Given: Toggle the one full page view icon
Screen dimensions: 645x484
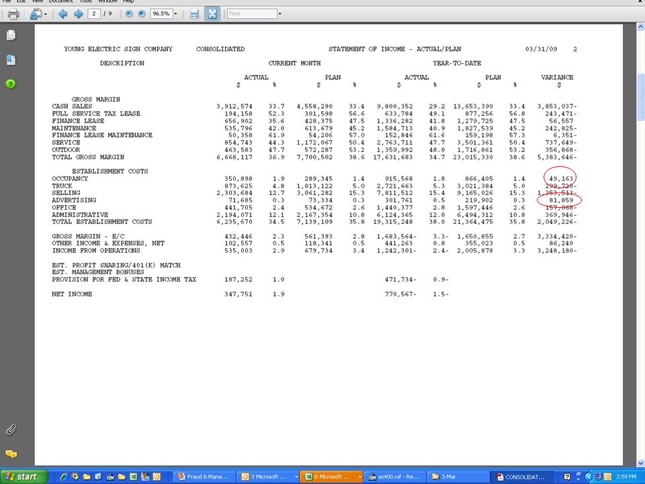Looking at the screenshot, I should tap(212, 14).
